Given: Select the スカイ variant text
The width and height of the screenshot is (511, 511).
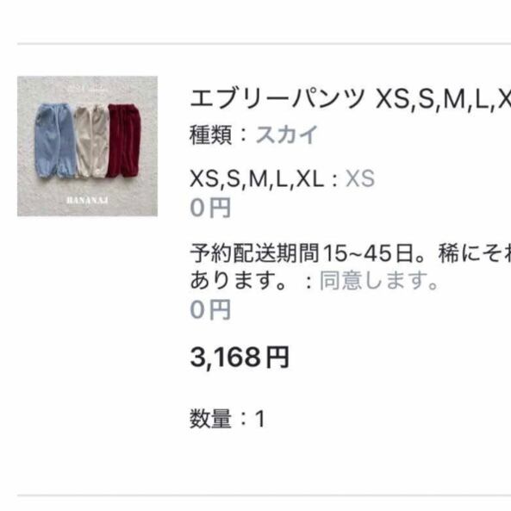Looking at the screenshot, I should point(287,134).
